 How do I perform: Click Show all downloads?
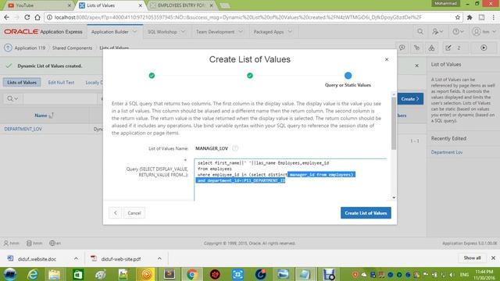coord(472,258)
